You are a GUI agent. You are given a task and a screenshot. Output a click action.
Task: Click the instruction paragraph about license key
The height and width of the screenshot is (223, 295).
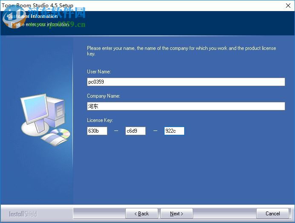(x=181, y=51)
